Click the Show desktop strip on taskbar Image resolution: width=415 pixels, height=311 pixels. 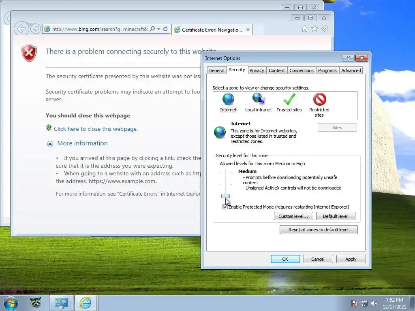(x=413, y=303)
